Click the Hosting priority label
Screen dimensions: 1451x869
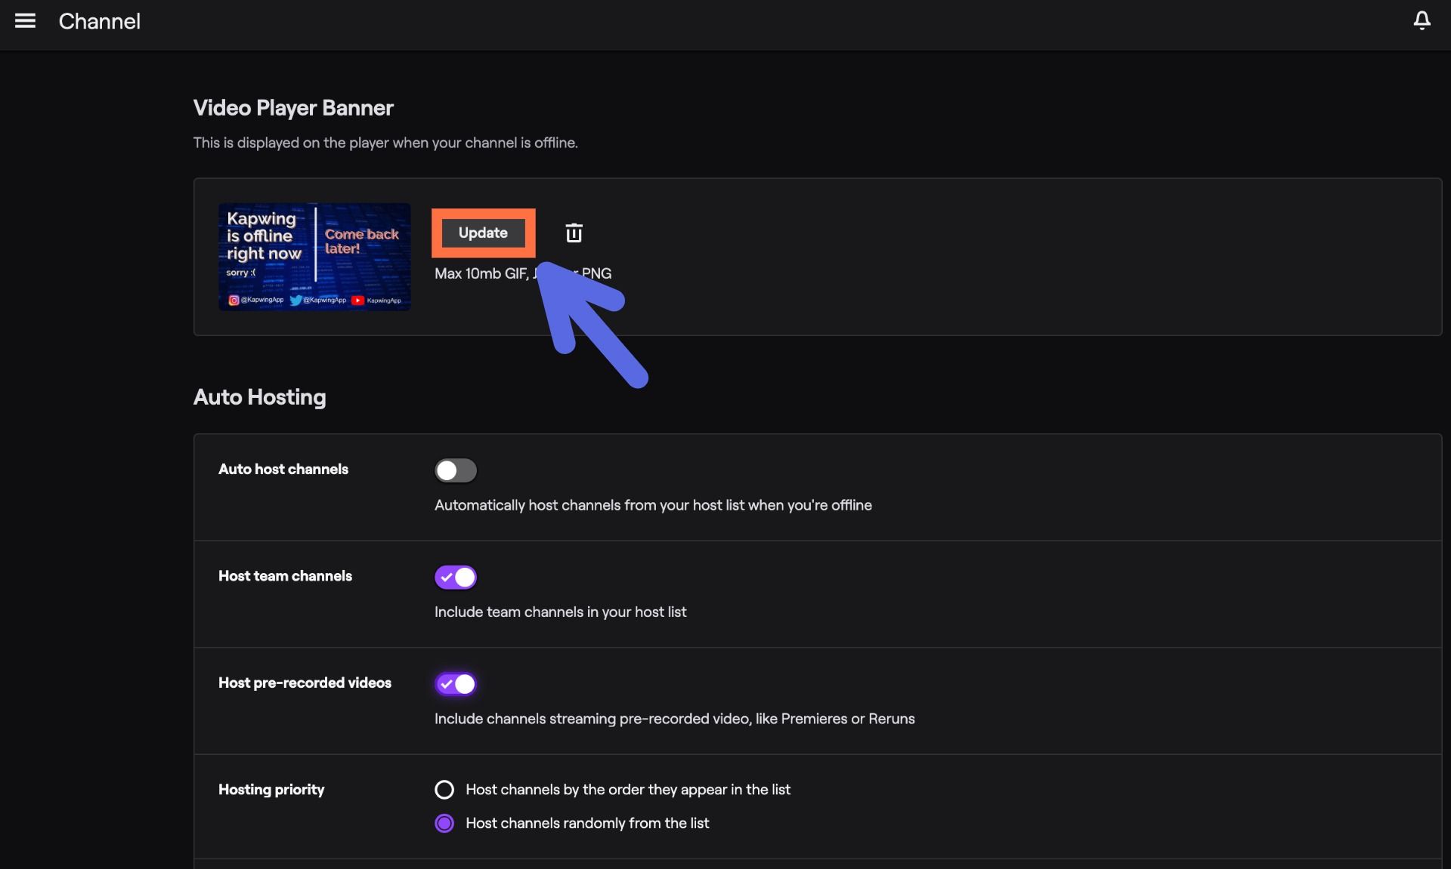pos(271,790)
